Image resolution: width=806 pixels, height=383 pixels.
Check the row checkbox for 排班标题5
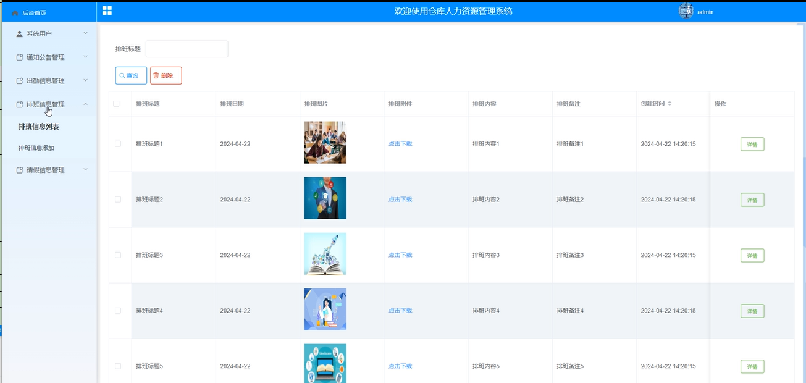(118, 366)
